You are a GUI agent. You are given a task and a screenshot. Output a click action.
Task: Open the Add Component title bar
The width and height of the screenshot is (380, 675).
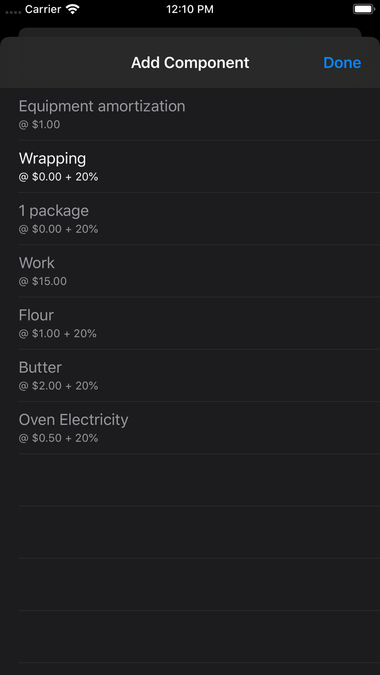pos(190,62)
